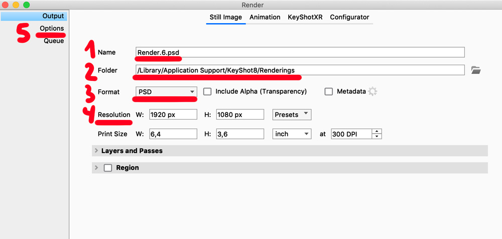Select Queue in the sidebar
The width and height of the screenshot is (502, 239).
click(54, 41)
